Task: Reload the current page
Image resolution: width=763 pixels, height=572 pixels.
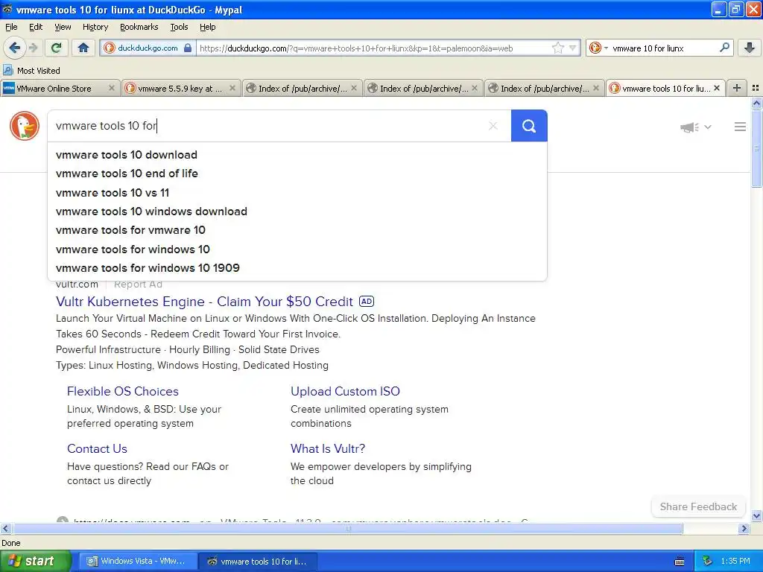Action: [57, 48]
